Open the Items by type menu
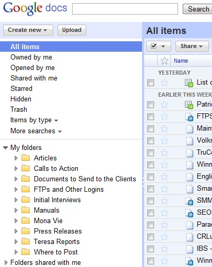 point(34,120)
